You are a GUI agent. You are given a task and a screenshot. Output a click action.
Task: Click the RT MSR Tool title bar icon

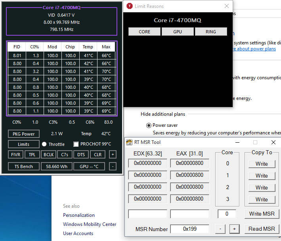(x=130, y=142)
